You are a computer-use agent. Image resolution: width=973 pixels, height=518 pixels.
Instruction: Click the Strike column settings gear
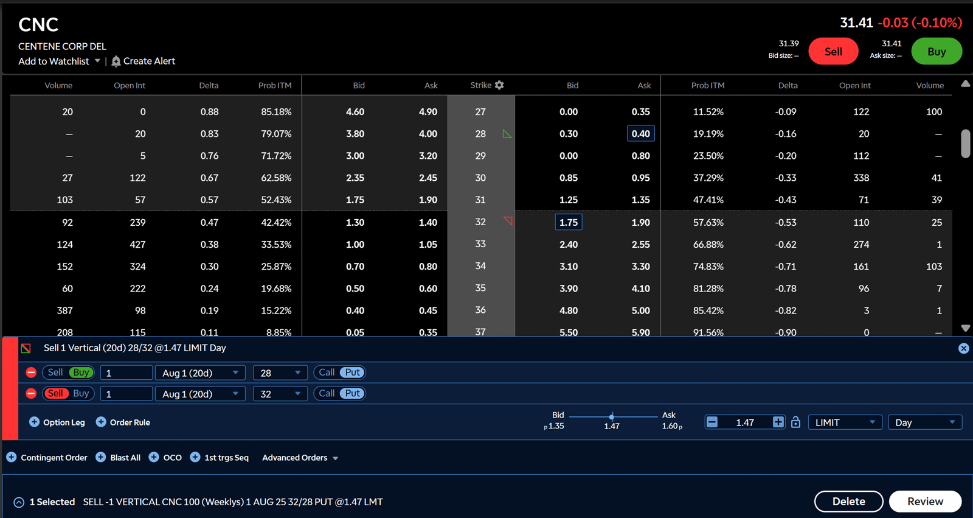[499, 85]
